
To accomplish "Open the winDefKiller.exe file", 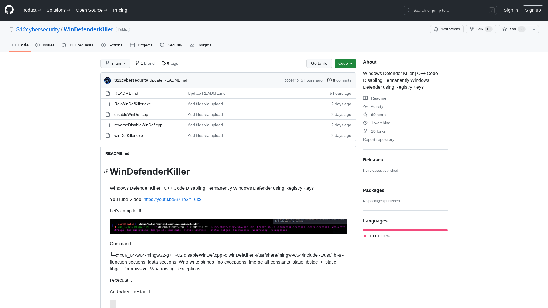I will (x=129, y=135).
